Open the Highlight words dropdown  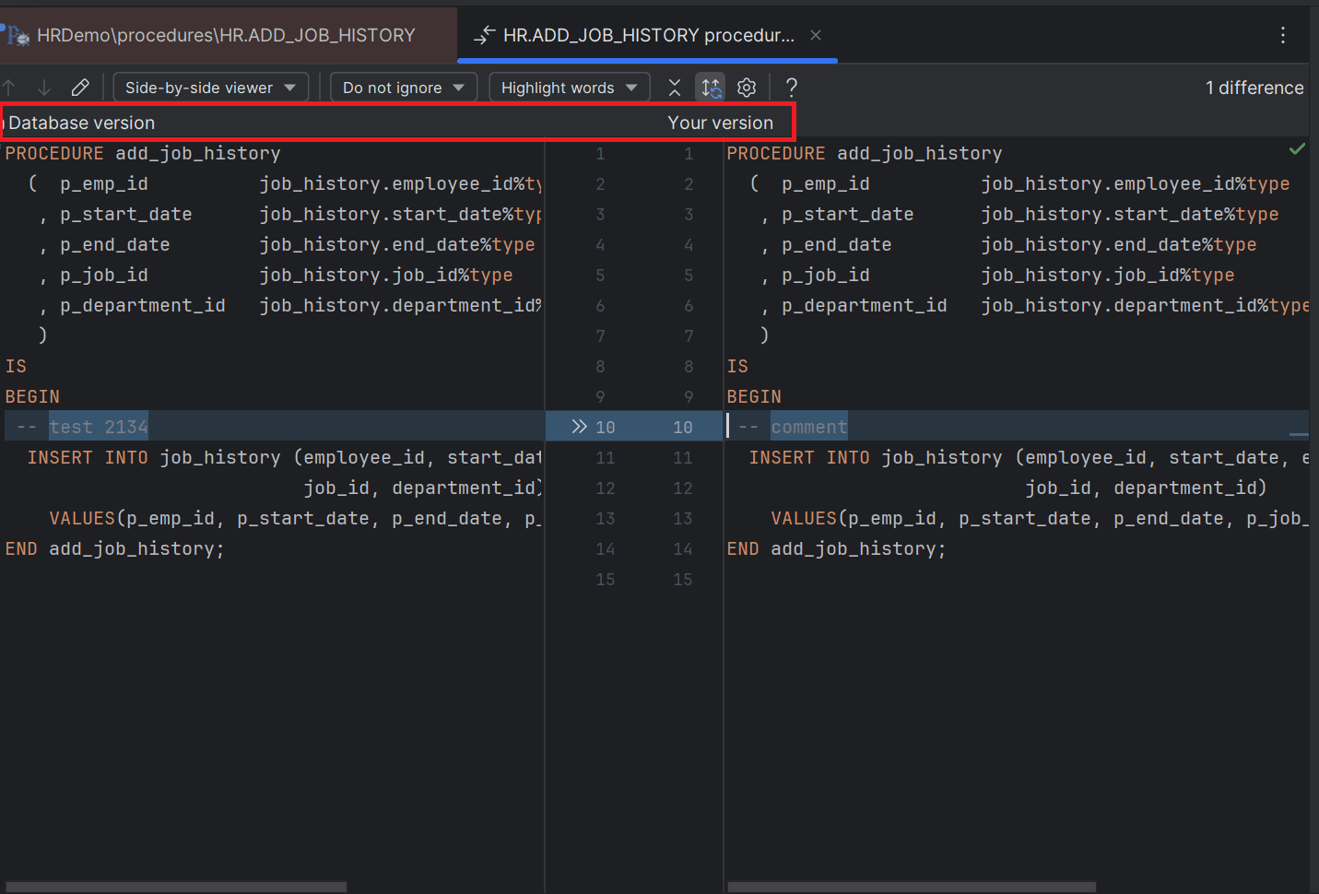click(569, 87)
